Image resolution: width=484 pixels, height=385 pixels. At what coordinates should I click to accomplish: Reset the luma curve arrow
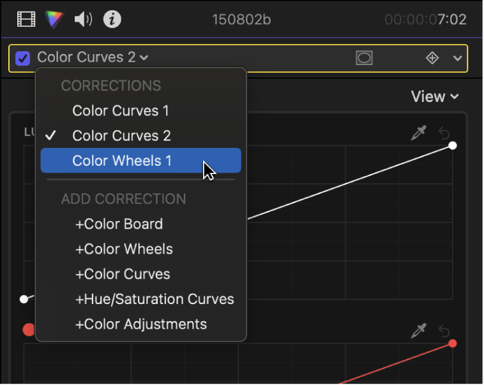tap(444, 133)
